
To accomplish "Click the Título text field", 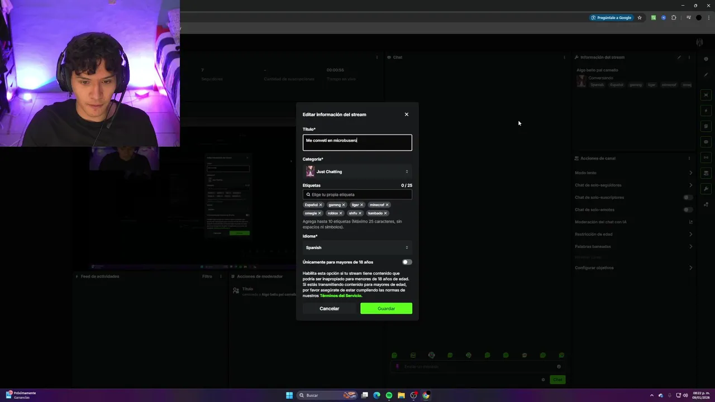I will point(357,142).
